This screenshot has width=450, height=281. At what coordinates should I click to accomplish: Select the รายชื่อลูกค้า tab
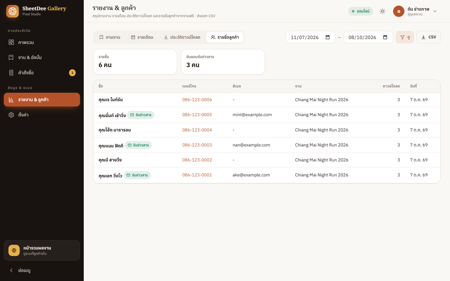(x=225, y=37)
